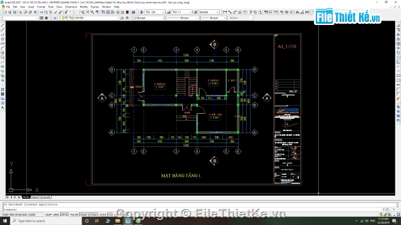Open the Format menu

[x=41, y=7]
